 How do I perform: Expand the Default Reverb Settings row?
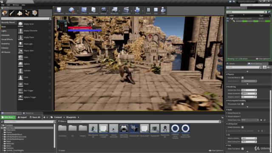[227, 113]
